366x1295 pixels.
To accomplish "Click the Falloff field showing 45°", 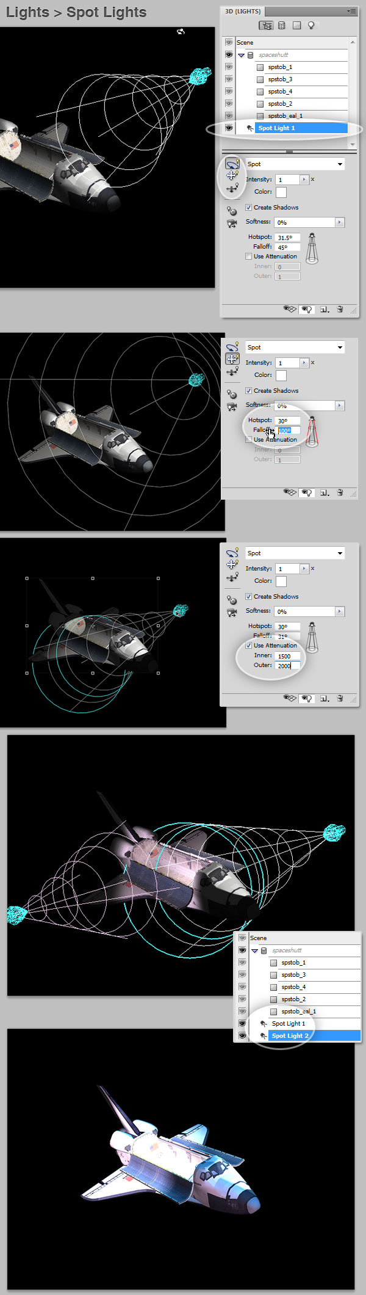I will (x=287, y=247).
